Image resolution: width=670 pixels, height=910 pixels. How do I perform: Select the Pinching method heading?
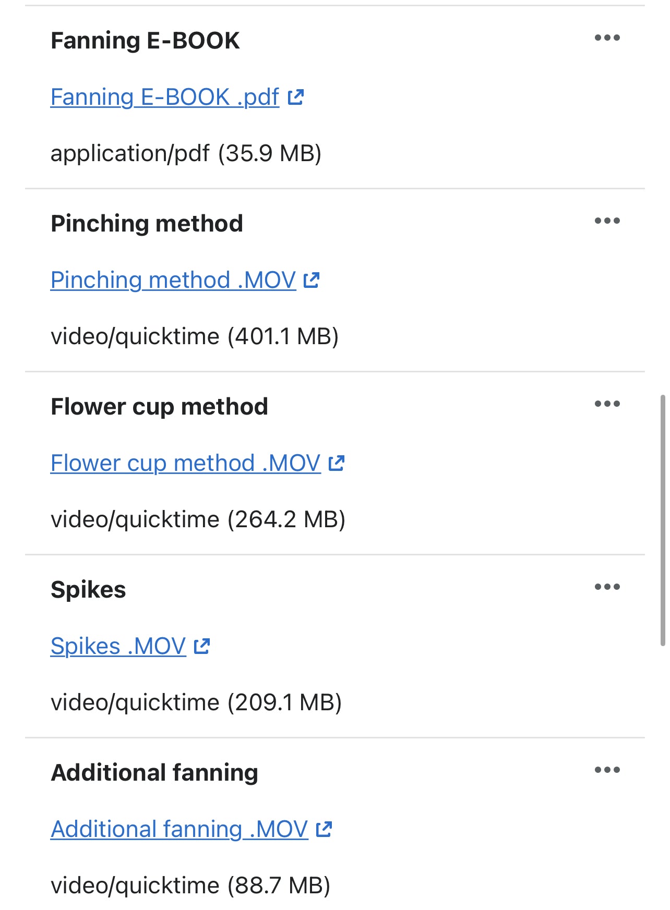pos(147,224)
